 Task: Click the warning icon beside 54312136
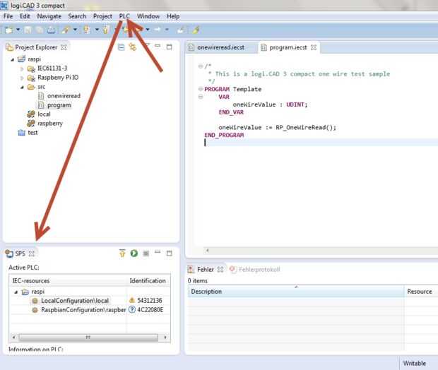coord(132,301)
